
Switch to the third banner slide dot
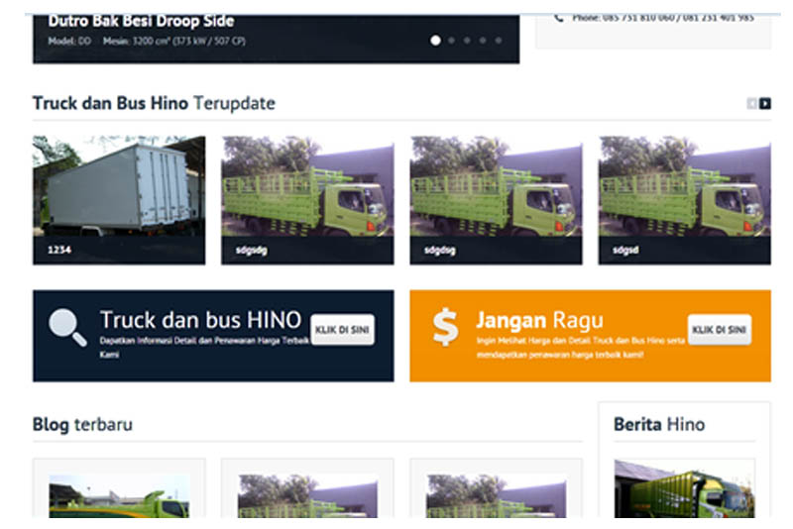point(468,41)
